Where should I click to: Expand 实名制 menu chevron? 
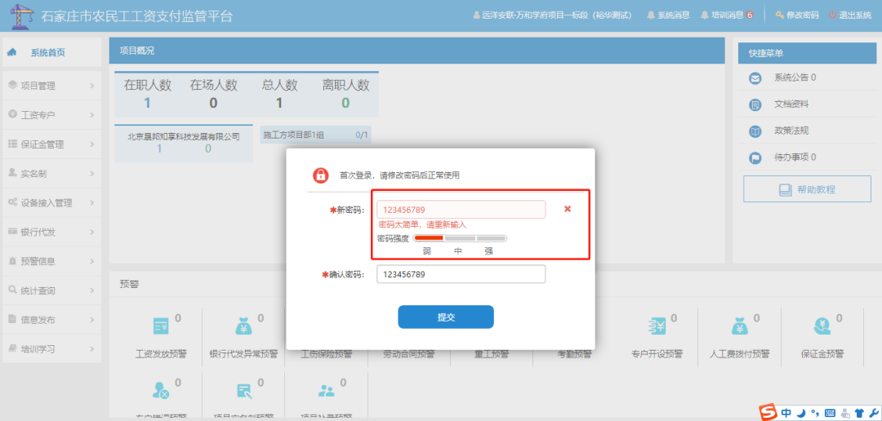click(91, 174)
